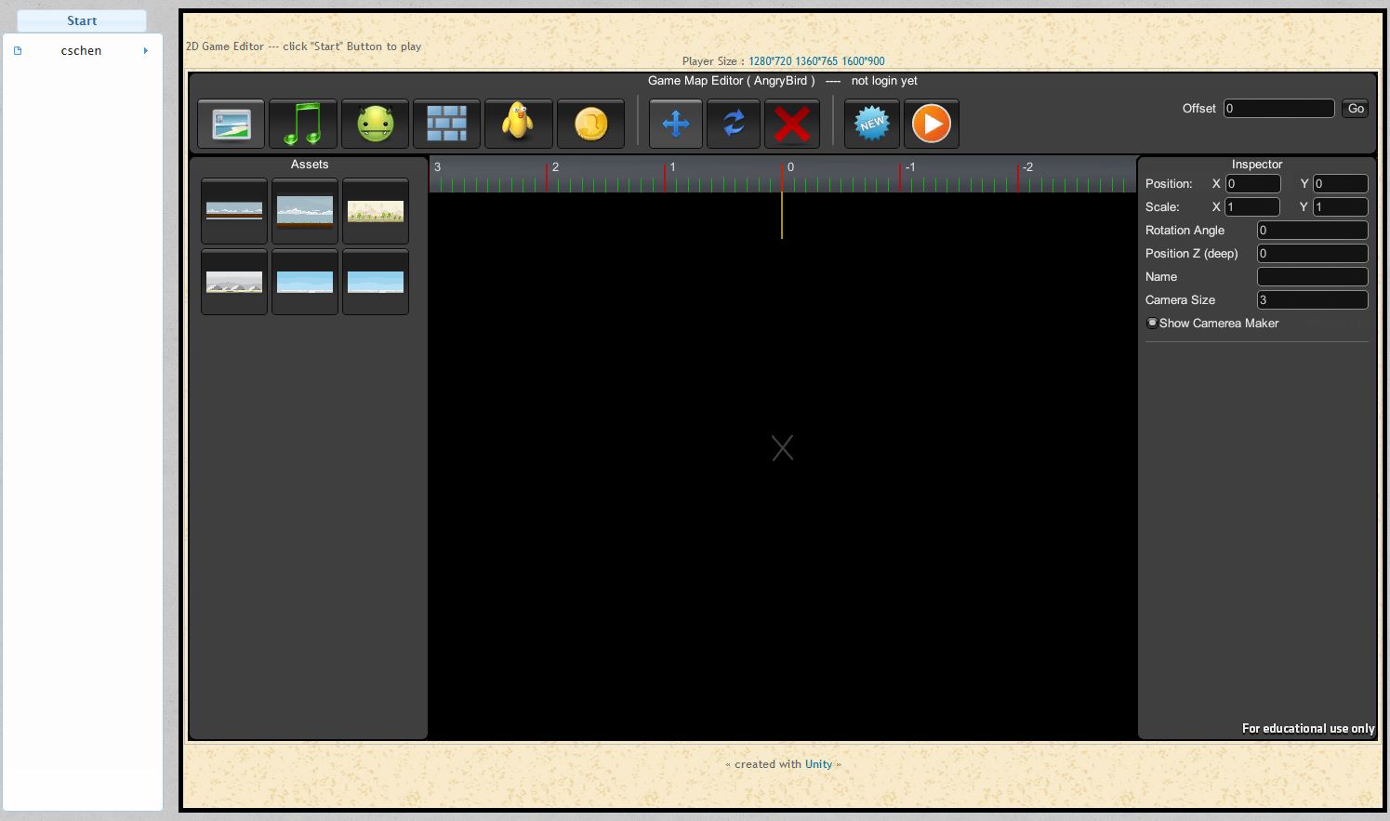Image resolution: width=1390 pixels, height=821 pixels.
Task: Select the first background thumbnail in Assets
Action: (x=234, y=212)
